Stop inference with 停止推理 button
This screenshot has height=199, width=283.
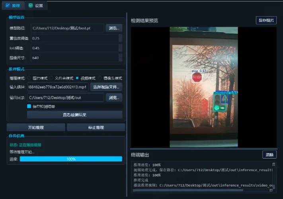coord(96,127)
